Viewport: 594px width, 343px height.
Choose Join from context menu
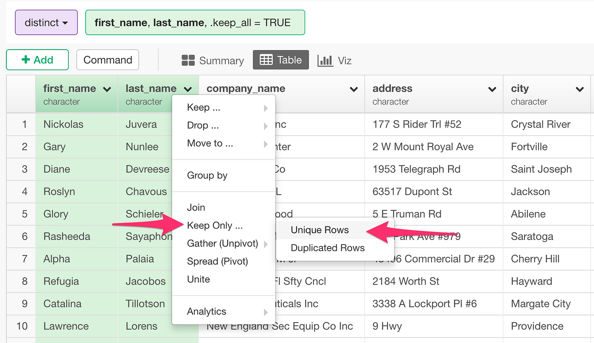coord(224,208)
